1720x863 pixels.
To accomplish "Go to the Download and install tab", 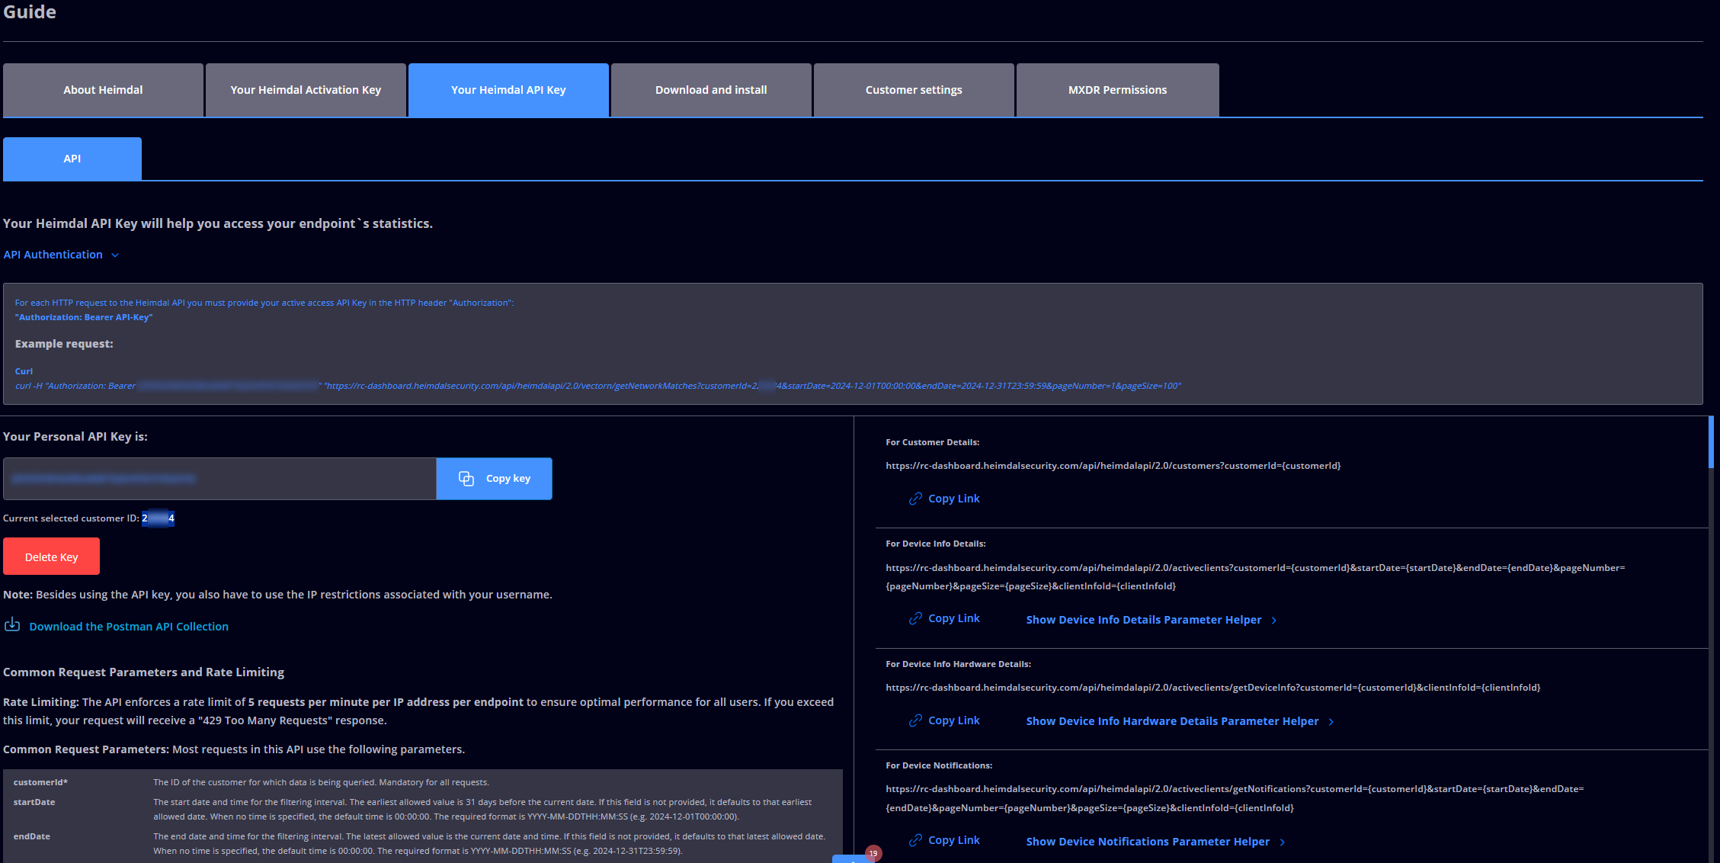I will [711, 90].
